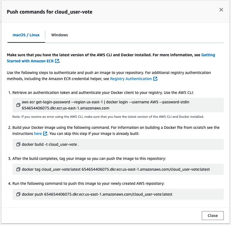Click external-link icon after Registry Authentication

pos(155,79)
